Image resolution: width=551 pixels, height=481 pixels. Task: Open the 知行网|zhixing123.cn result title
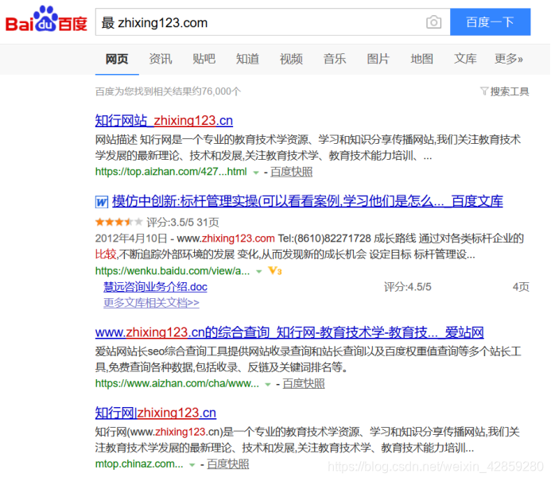coord(155,413)
